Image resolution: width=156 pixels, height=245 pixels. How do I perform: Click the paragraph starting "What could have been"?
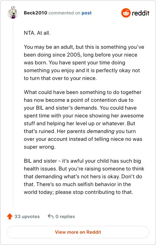84,119
